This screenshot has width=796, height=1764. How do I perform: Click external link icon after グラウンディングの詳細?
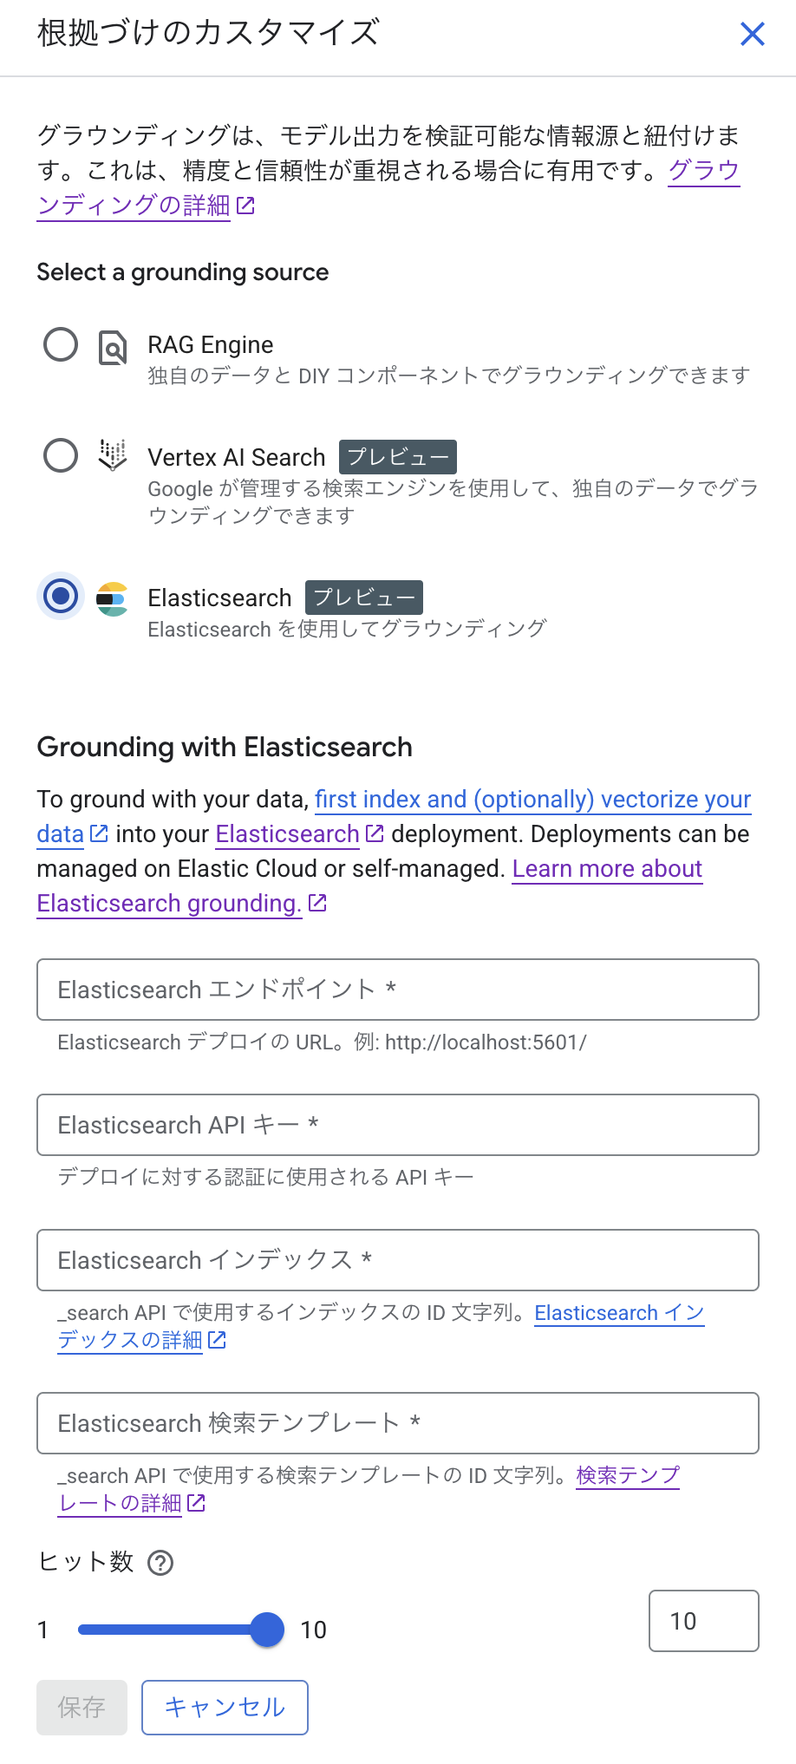point(245,206)
